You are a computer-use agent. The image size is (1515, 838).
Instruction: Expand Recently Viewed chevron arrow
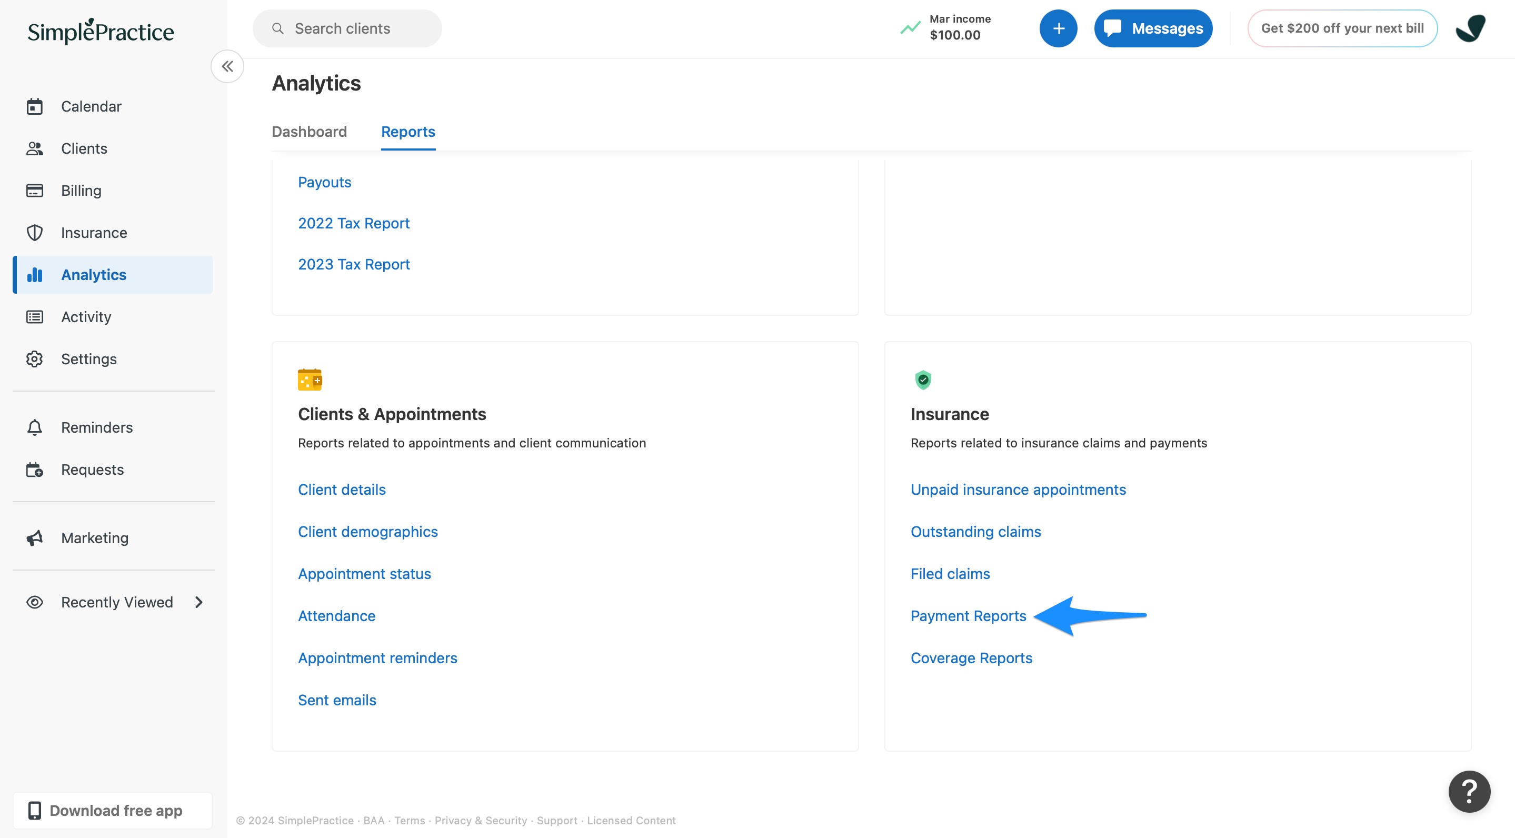(x=199, y=602)
